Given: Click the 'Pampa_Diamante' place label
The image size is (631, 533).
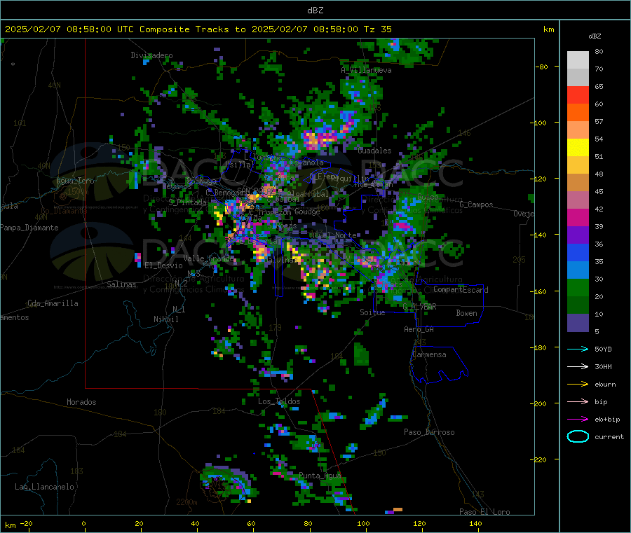Looking at the screenshot, I should tap(29, 228).
